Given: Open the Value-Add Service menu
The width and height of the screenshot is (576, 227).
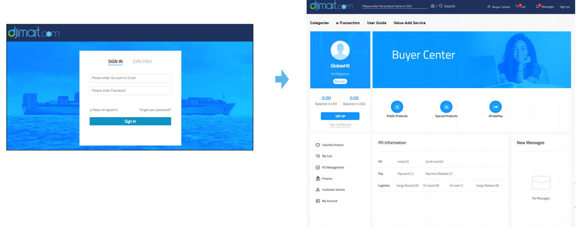Looking at the screenshot, I should pos(410,23).
